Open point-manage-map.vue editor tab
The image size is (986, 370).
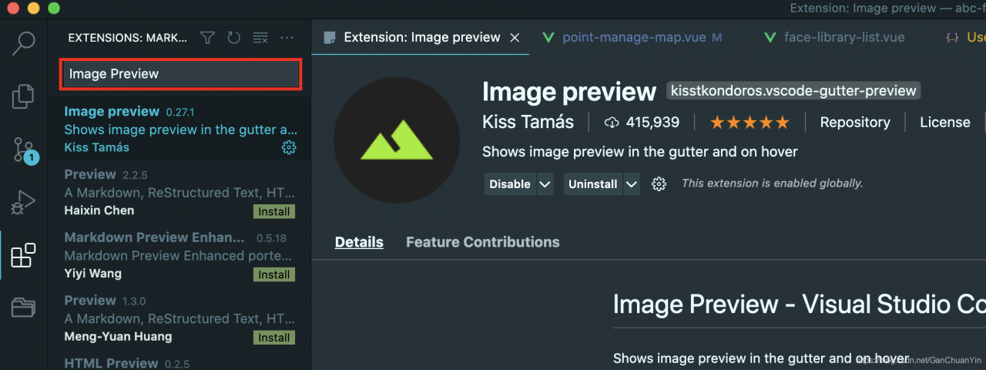[633, 37]
